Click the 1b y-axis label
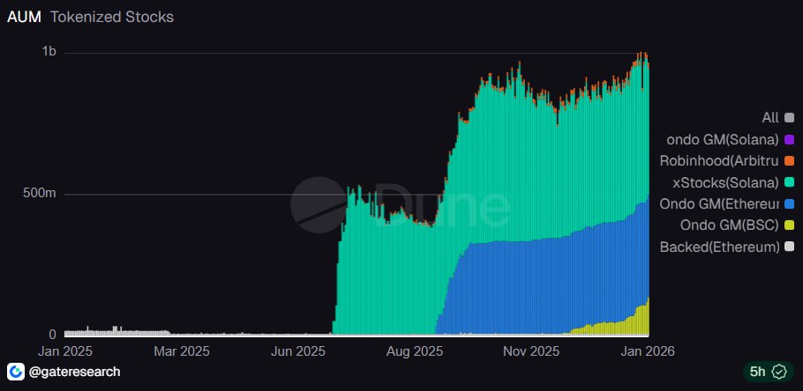Image resolution: width=803 pixels, height=391 pixels. tap(49, 51)
